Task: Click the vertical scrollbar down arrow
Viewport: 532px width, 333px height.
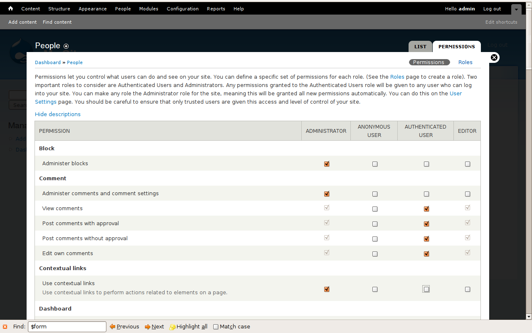Action: point(529,317)
